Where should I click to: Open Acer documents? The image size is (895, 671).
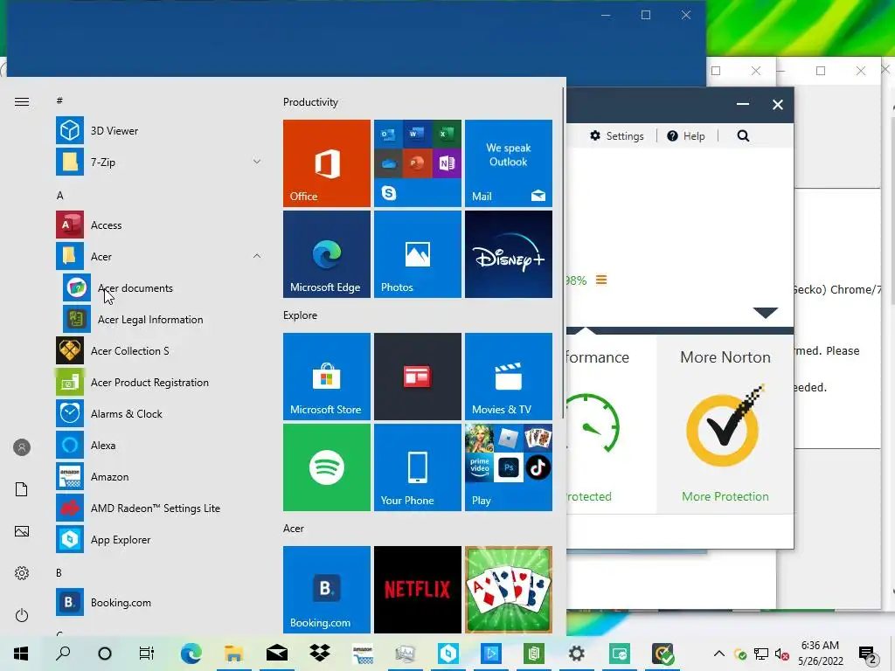(162, 288)
